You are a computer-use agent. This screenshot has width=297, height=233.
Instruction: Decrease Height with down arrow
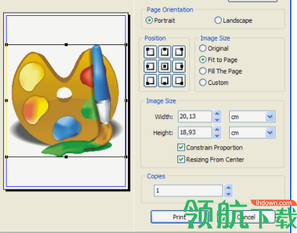(217, 135)
